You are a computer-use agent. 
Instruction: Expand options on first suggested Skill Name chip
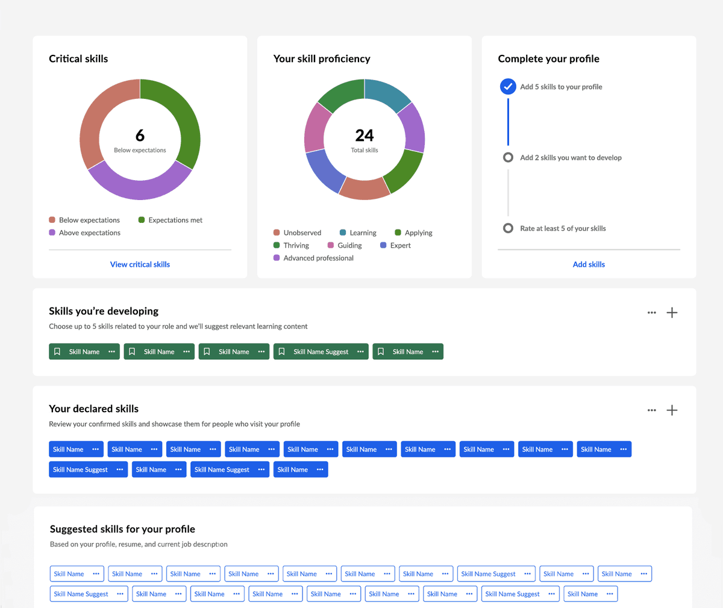(x=96, y=574)
